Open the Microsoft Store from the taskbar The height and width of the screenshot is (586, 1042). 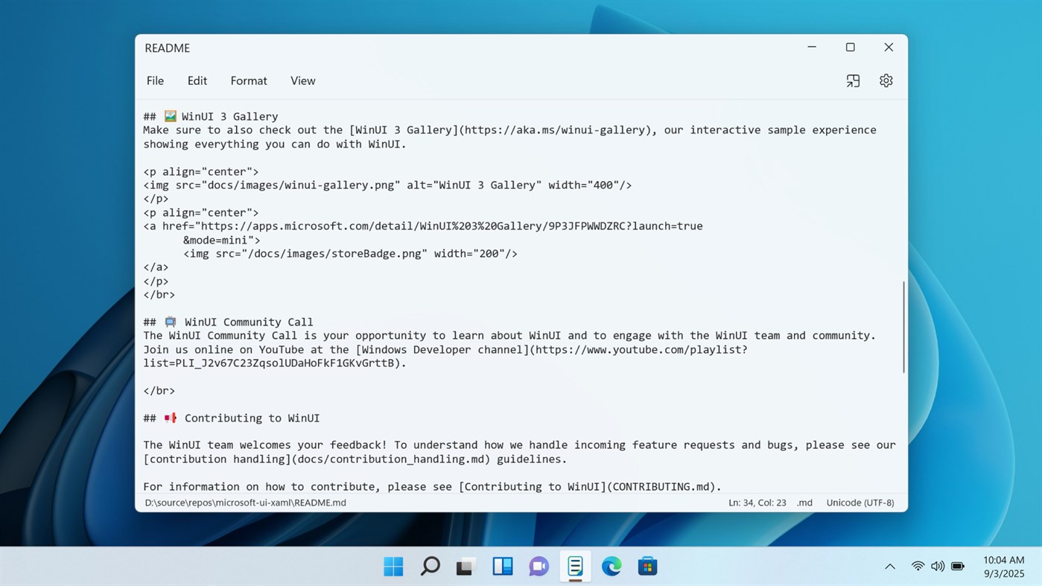click(647, 567)
